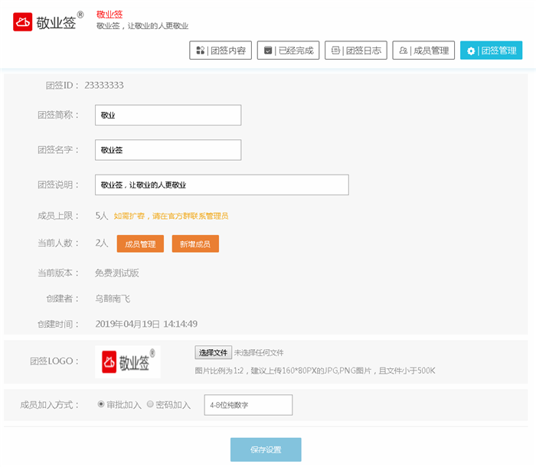The width and height of the screenshot is (536, 467).
Task: Click the member limit value 5人
Action: click(x=102, y=216)
